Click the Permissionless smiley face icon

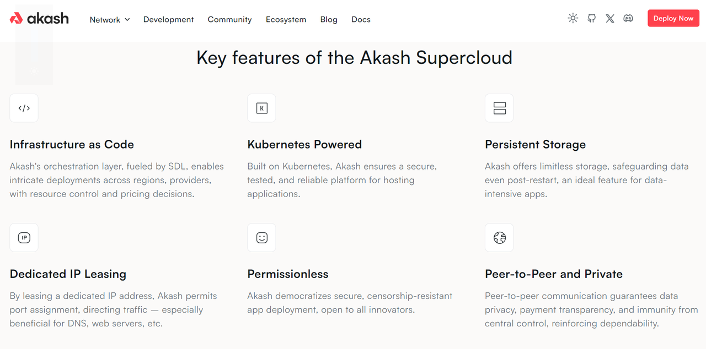[x=262, y=238]
